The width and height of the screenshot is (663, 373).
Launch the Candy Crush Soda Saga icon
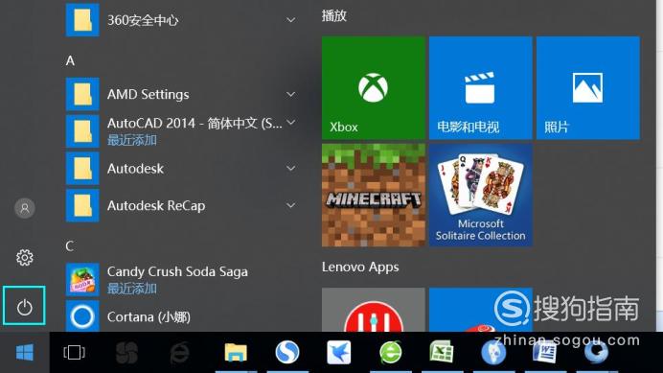click(x=82, y=279)
